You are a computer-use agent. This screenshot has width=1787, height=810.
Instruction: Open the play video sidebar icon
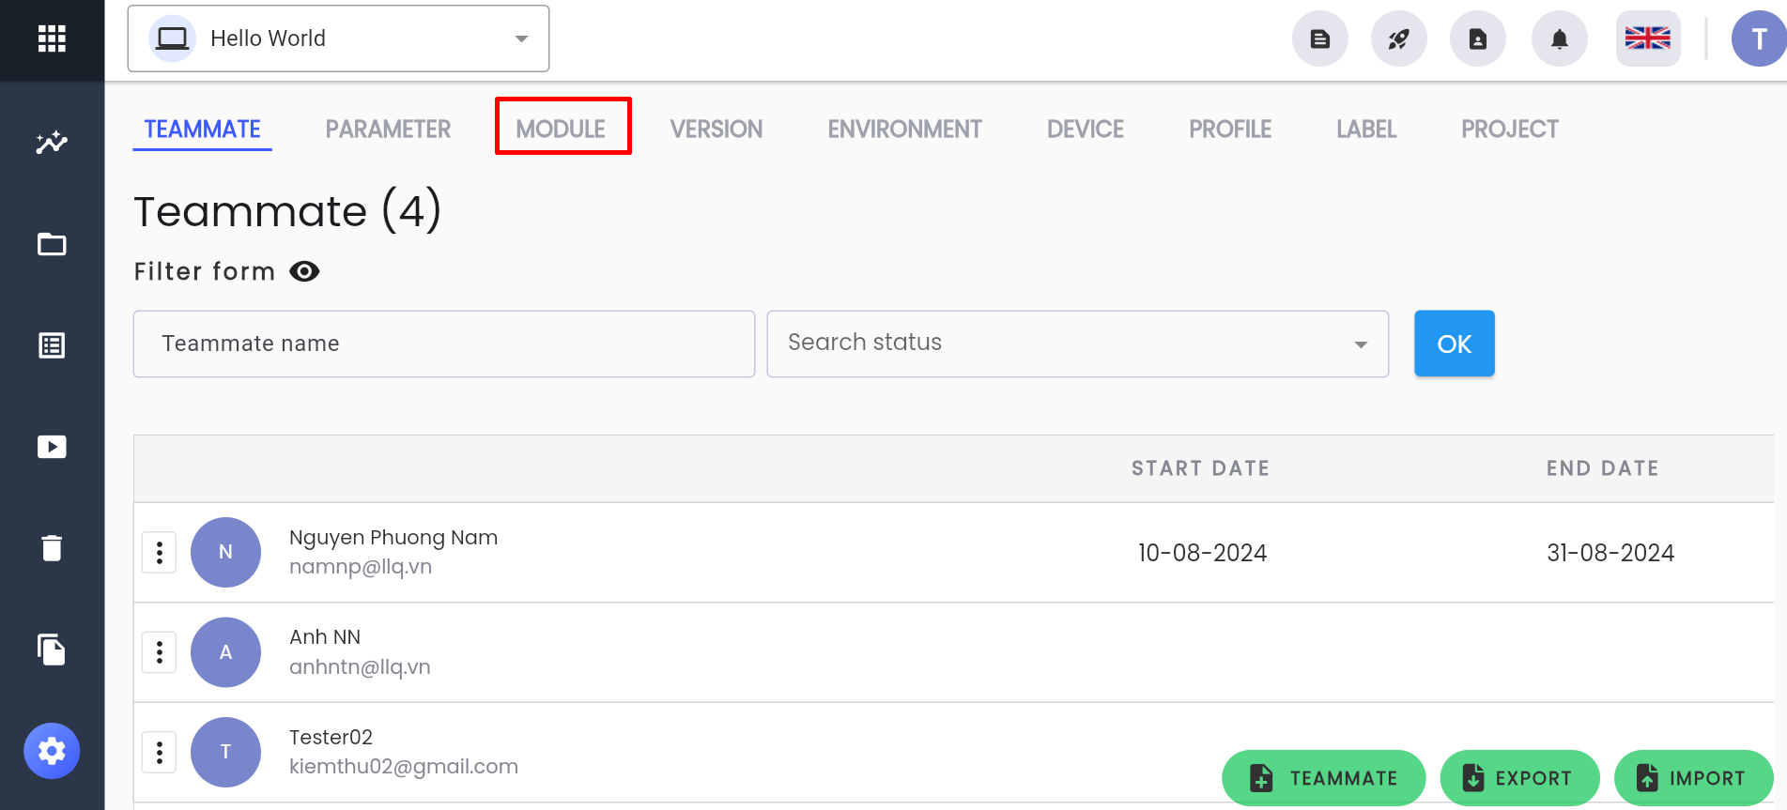tap(52, 447)
